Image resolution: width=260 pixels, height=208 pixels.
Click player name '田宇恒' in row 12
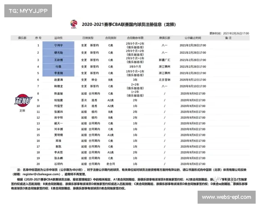click(58, 117)
